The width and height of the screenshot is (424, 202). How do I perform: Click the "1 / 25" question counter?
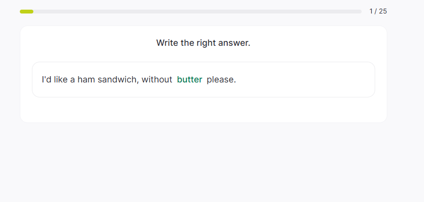(x=378, y=11)
